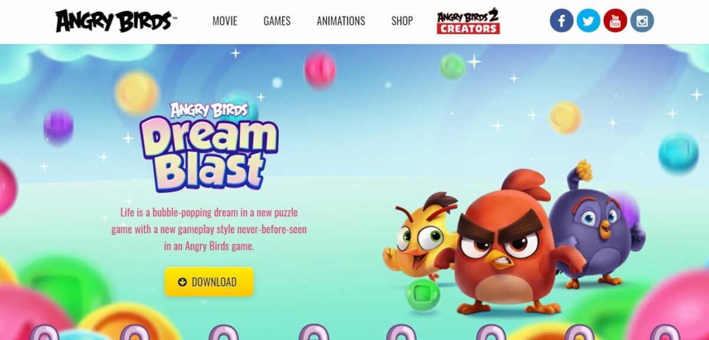Click the green bubble at the red bird's feet
Viewport: 709px width, 340px height.
[x=423, y=295]
